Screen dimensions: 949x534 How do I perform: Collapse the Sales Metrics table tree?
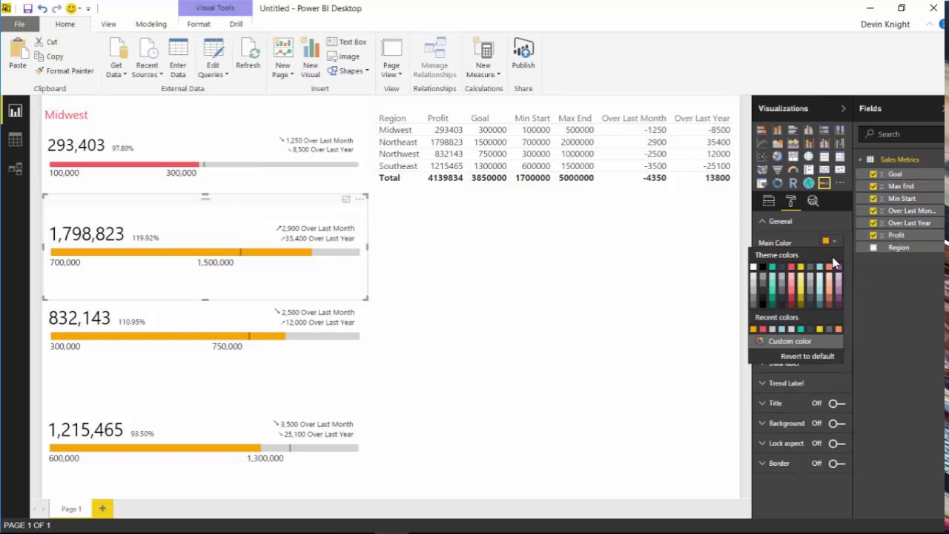[x=861, y=159]
